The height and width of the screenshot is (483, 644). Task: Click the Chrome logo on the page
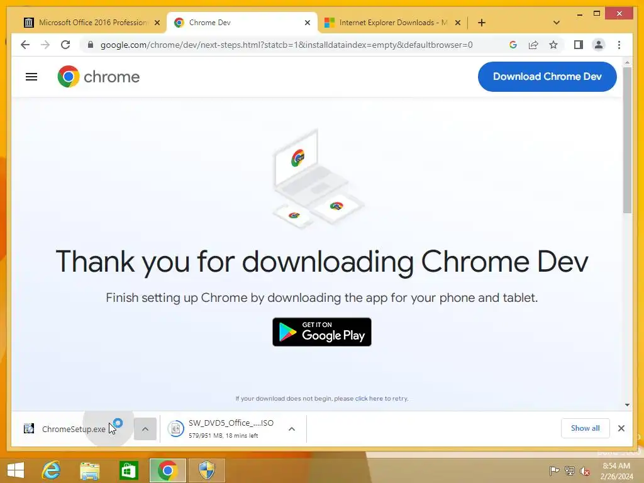click(x=99, y=77)
